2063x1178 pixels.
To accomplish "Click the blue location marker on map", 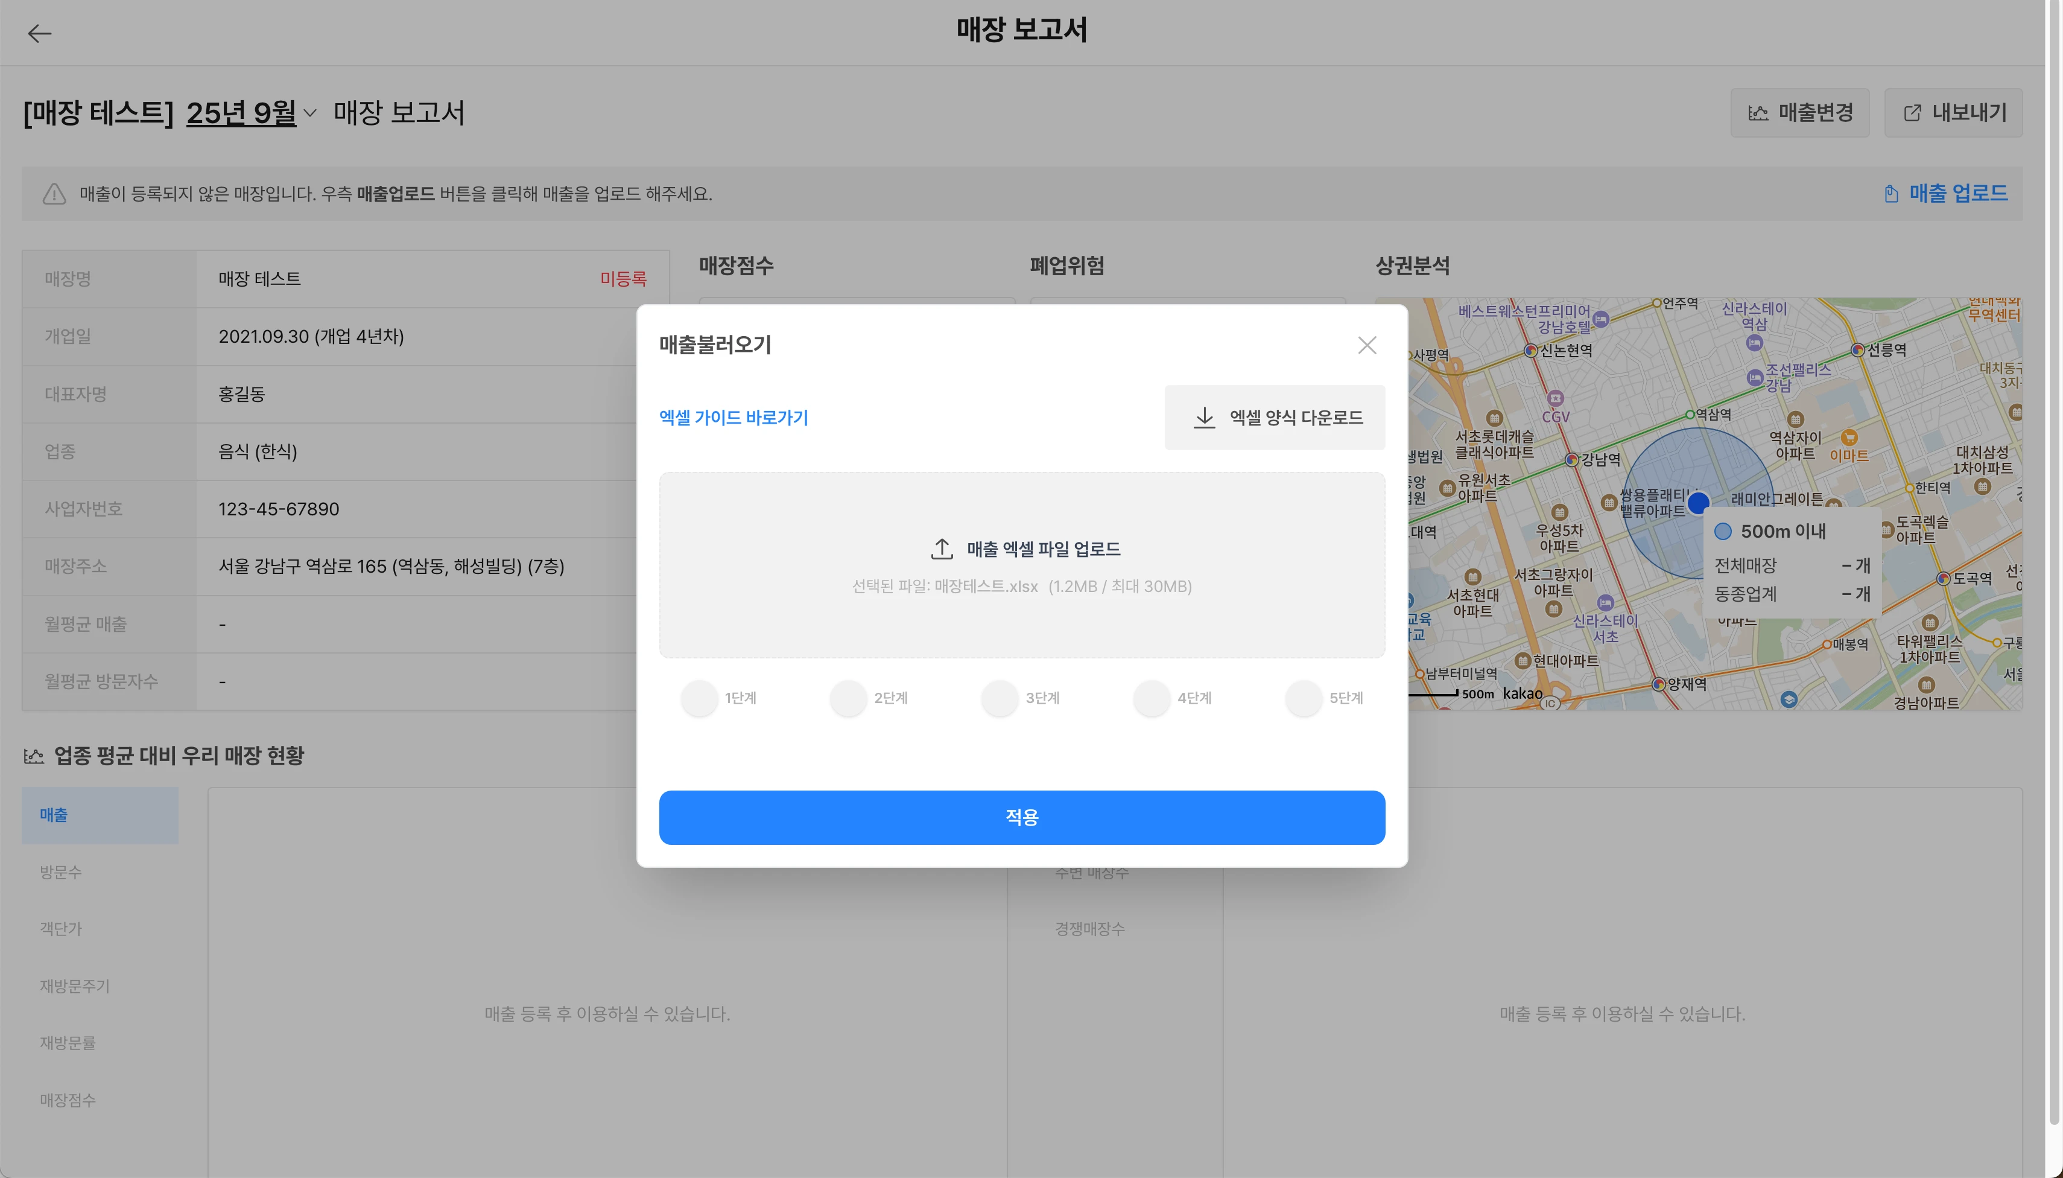I will click(1698, 503).
